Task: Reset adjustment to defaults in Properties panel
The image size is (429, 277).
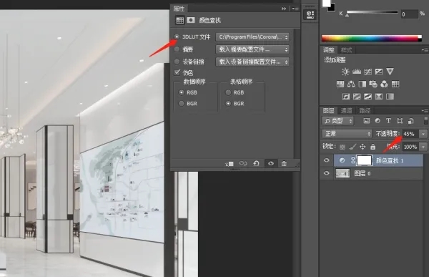Action: (x=256, y=164)
